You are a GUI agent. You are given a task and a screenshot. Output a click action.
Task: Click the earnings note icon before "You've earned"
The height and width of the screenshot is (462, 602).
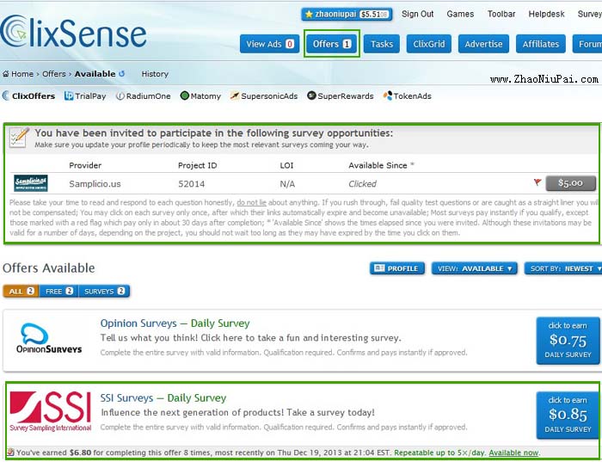pyautogui.click(x=10, y=453)
